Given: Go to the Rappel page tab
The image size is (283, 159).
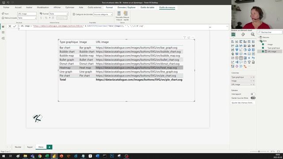Looking at the screenshot, I should [x=30, y=147].
